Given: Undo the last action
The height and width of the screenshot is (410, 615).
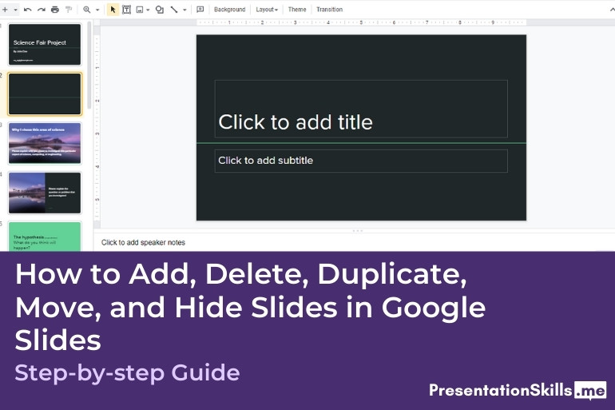Looking at the screenshot, I should (27, 10).
